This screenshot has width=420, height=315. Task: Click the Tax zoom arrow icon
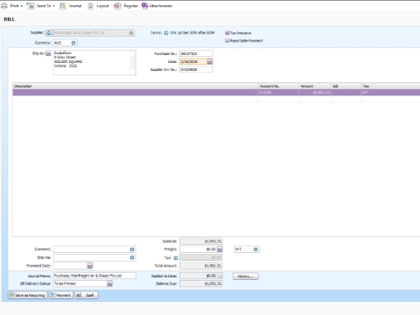(176, 258)
